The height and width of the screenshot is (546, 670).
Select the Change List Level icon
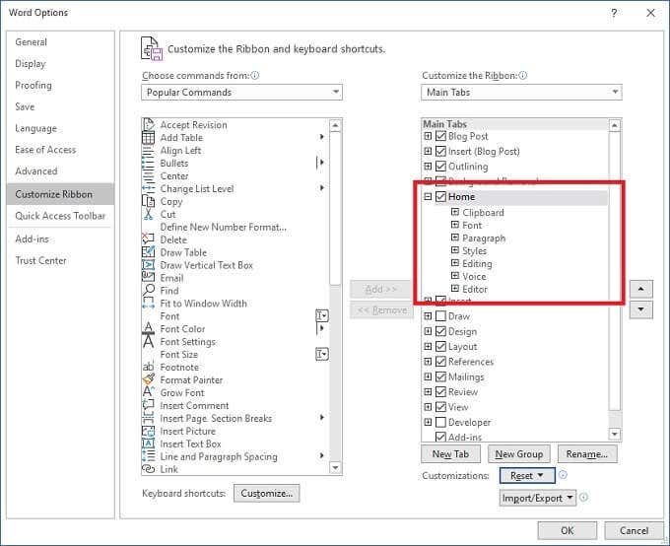(x=148, y=188)
